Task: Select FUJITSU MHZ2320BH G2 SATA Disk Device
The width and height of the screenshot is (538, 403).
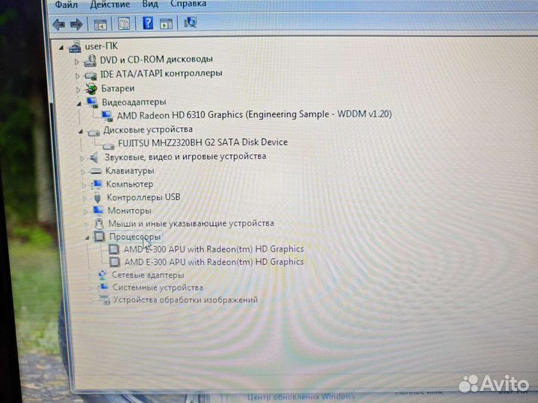Action: click(202, 143)
